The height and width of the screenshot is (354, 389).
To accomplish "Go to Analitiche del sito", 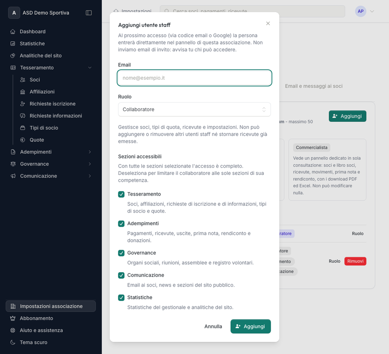I will 51,56.
